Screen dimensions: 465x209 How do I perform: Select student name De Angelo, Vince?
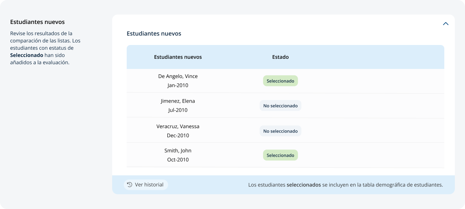(178, 76)
